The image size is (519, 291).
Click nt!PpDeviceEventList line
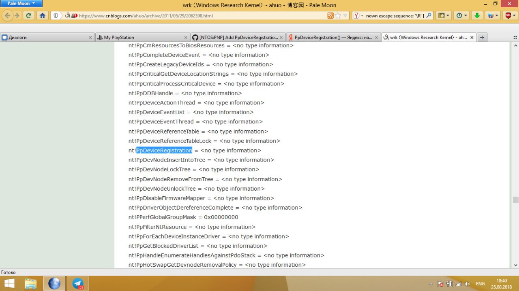[191, 112]
